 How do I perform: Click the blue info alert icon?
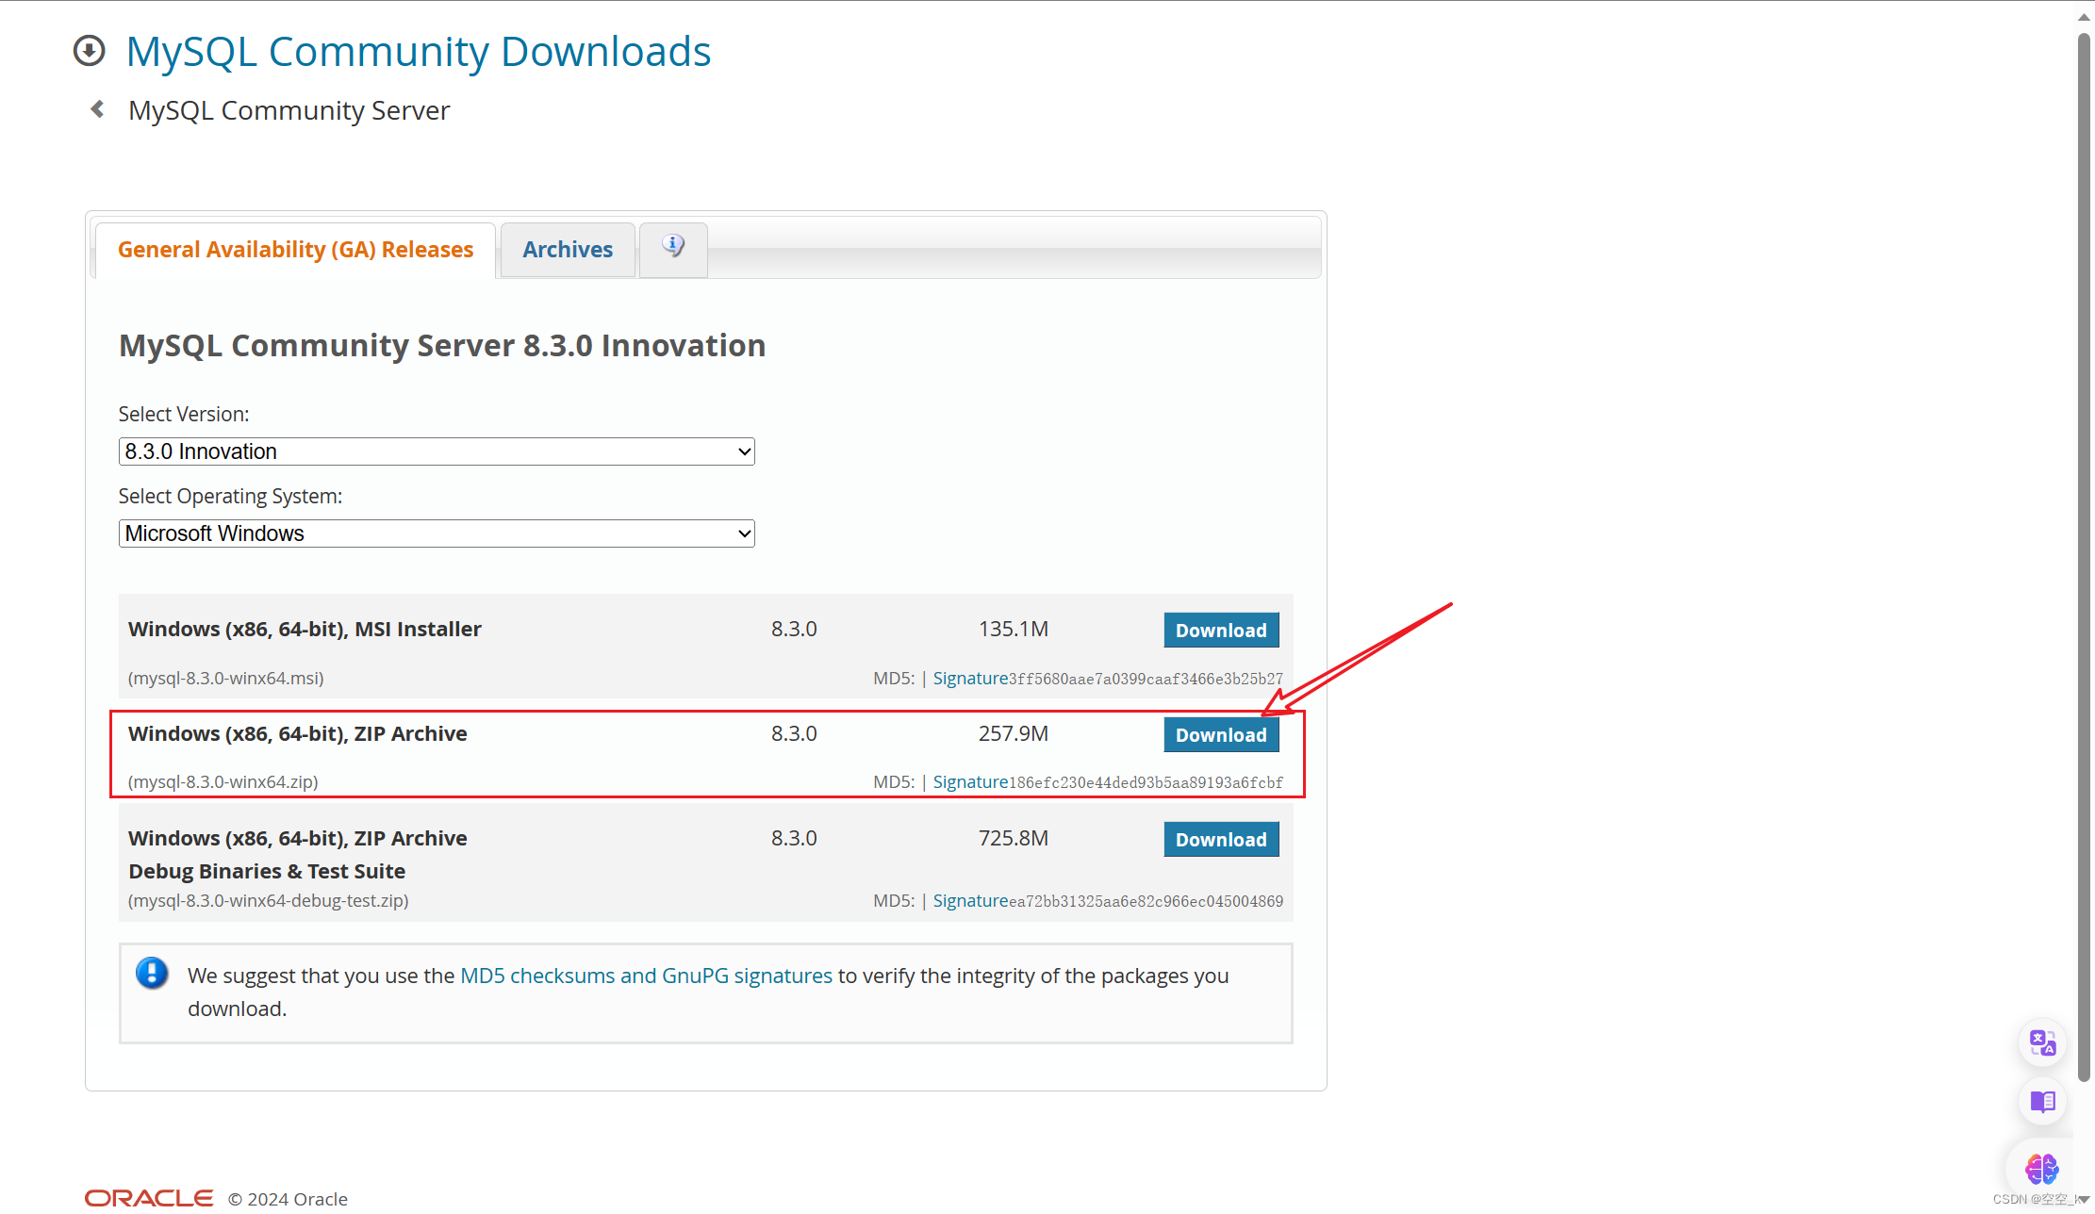click(152, 973)
